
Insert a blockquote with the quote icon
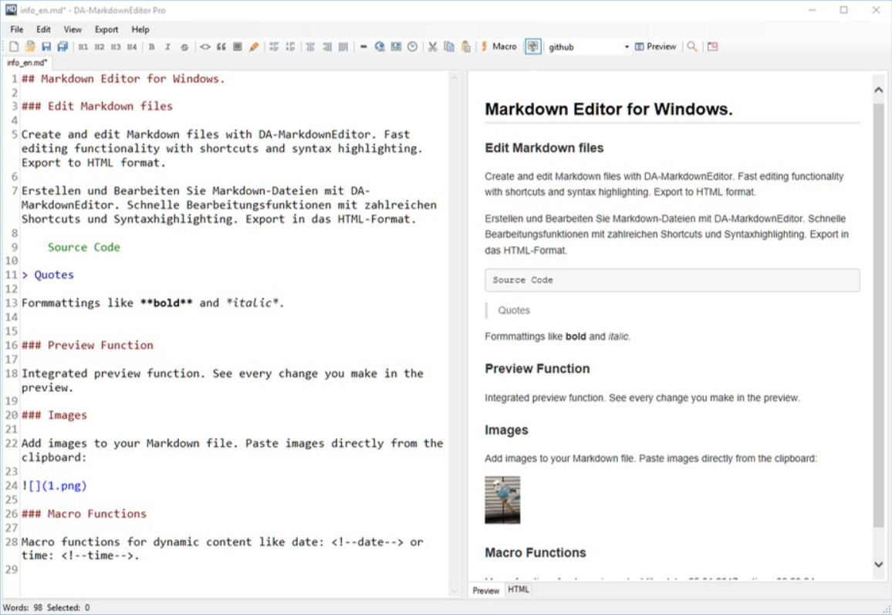[221, 46]
